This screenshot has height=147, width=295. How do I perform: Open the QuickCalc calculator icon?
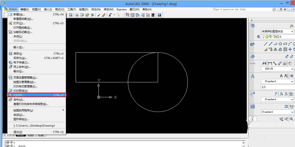pyautogui.click(x=153, y=15)
